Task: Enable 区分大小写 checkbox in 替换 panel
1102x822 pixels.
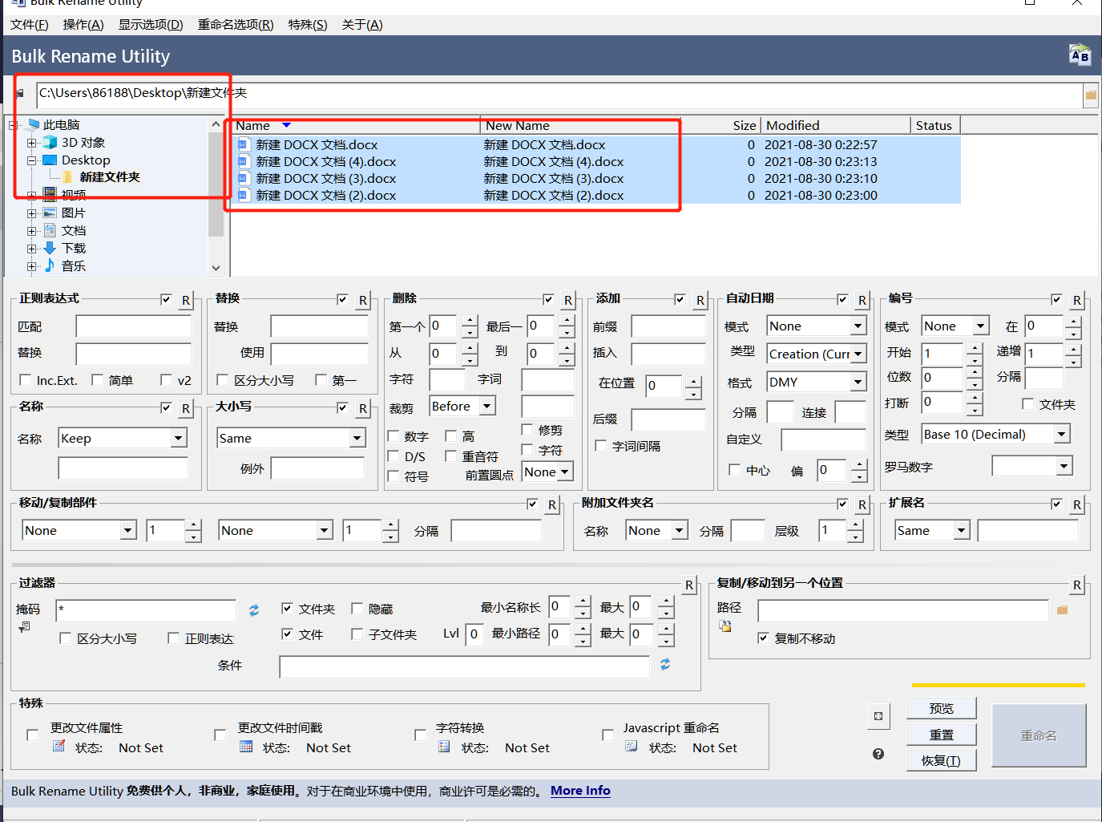Action: (223, 379)
